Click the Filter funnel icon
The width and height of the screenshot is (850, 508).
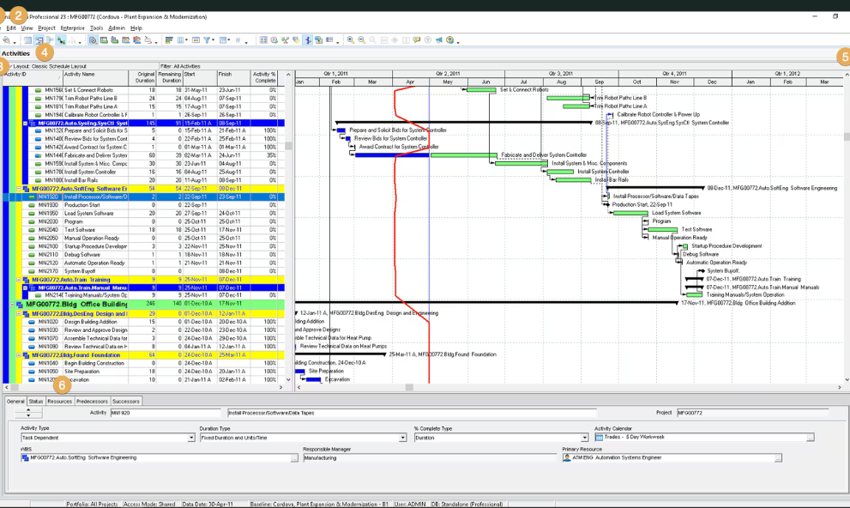[x=207, y=40]
